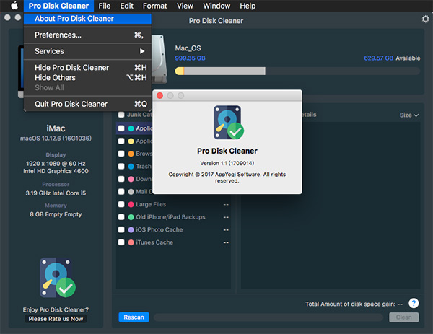Click the orange dot beside Brows row
Image resolution: width=433 pixels, height=334 pixels.
coord(131,154)
